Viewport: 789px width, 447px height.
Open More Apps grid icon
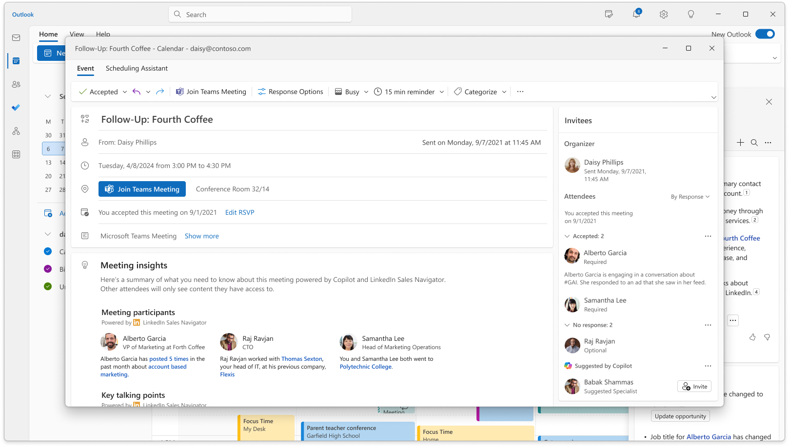16,154
